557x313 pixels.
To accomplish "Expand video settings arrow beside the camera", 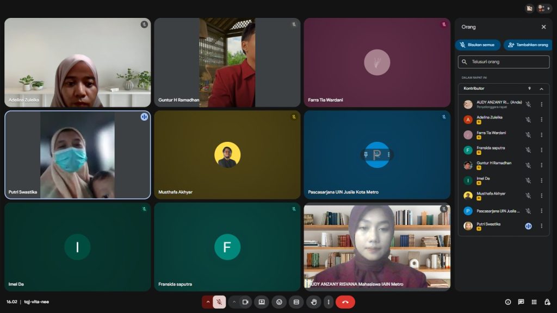I will pos(234,302).
